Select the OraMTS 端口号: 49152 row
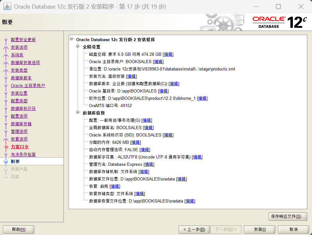The height and width of the screenshot is (235, 312). pyautogui.click(x=110, y=106)
